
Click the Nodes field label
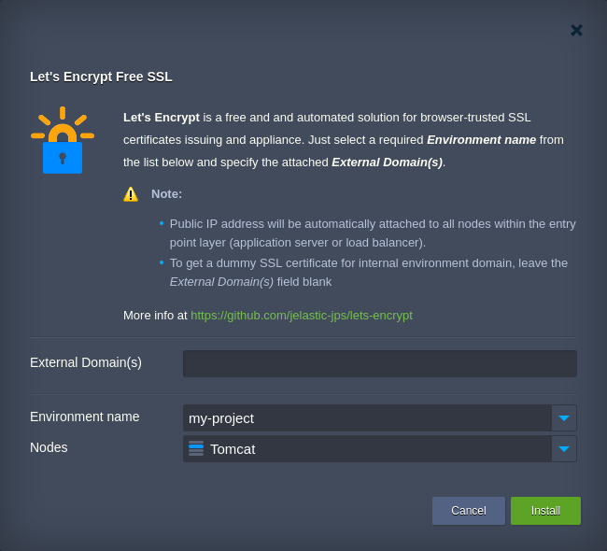pos(49,447)
